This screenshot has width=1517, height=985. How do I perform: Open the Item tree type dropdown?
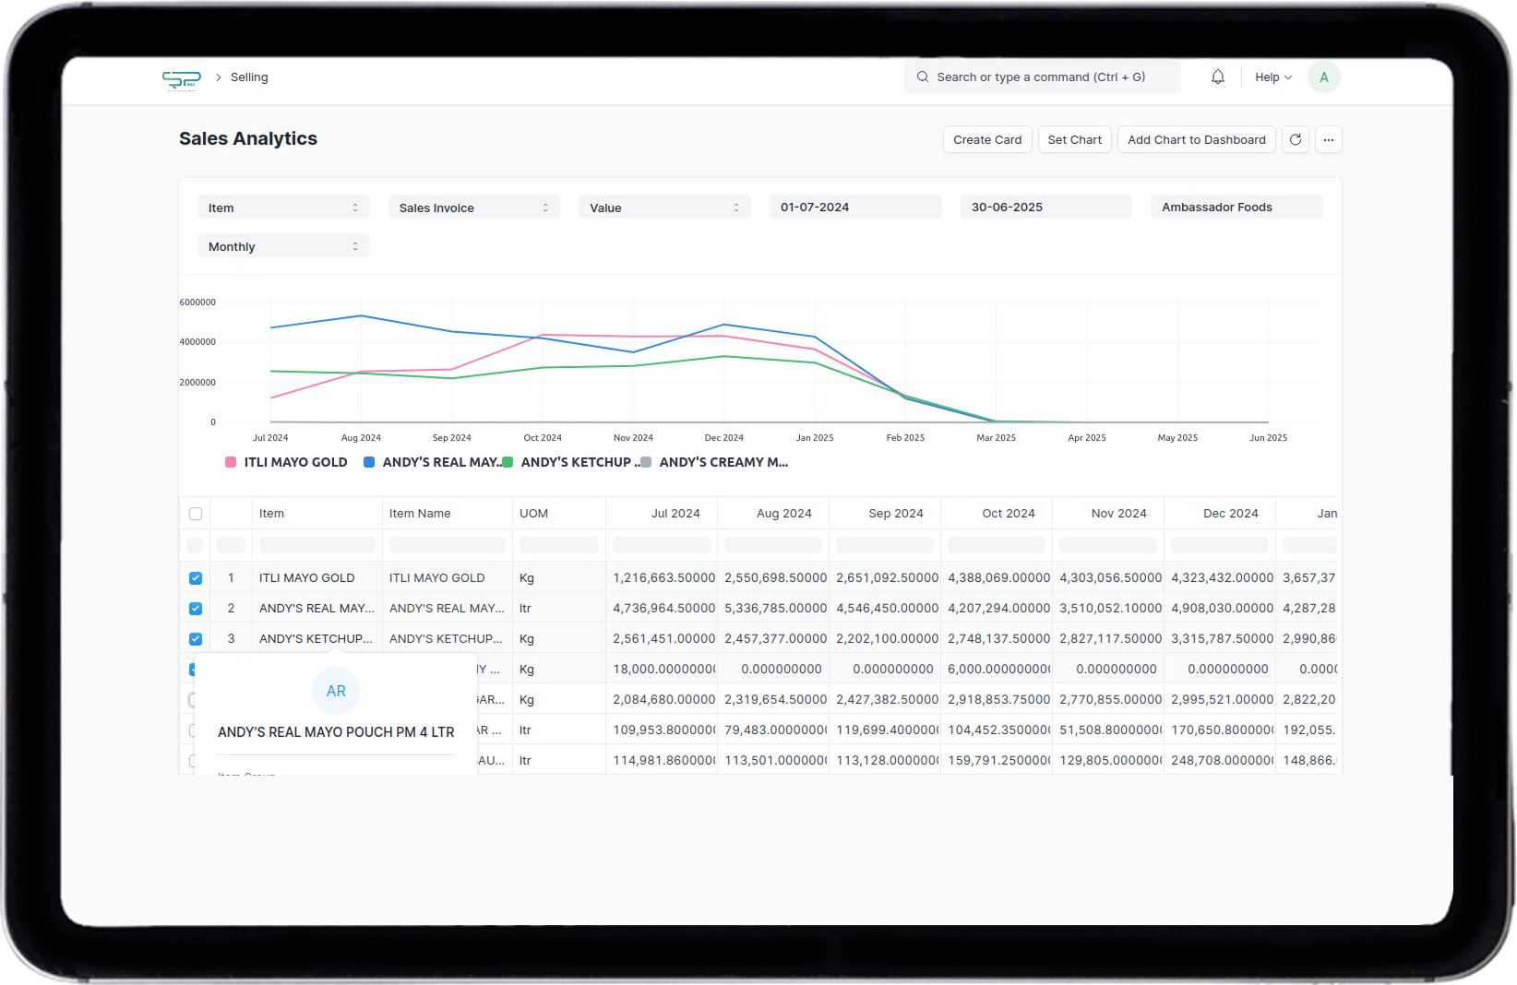click(x=283, y=208)
